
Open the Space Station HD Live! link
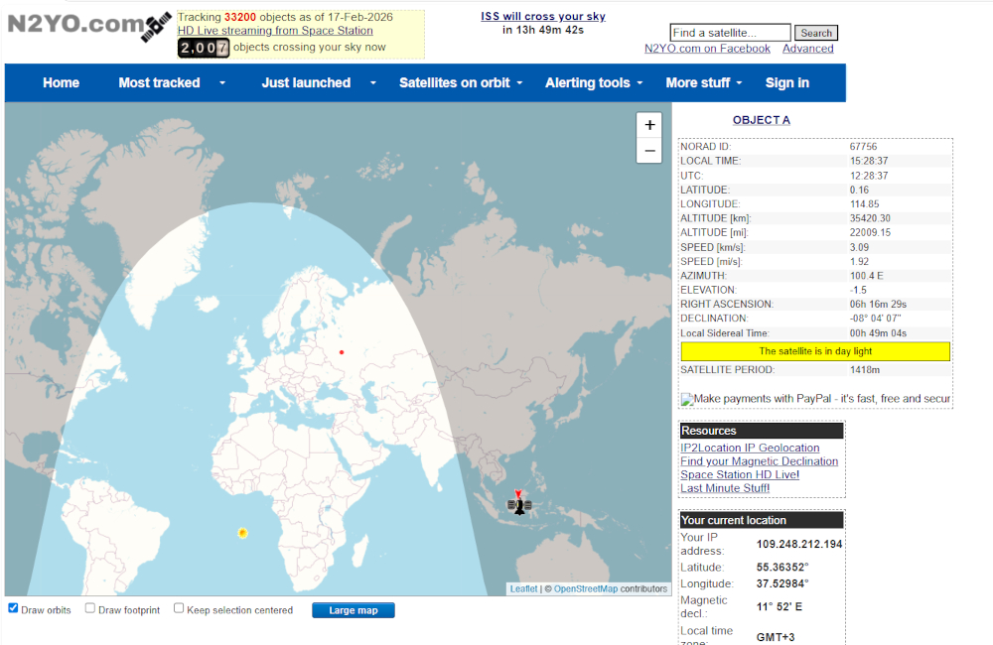(x=739, y=474)
